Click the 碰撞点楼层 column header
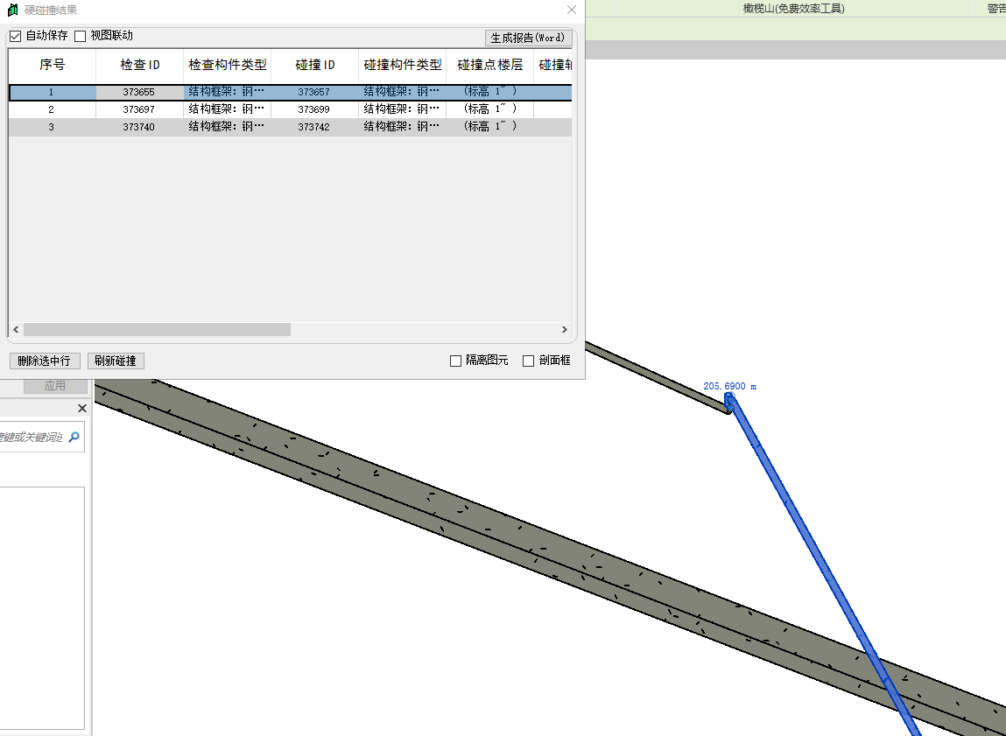Viewport: 1006px width, 736px height. (x=489, y=66)
